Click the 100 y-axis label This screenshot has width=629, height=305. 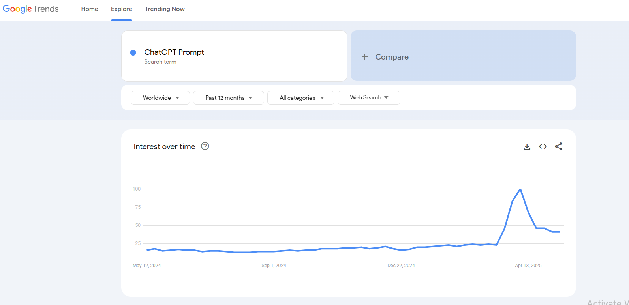137,189
